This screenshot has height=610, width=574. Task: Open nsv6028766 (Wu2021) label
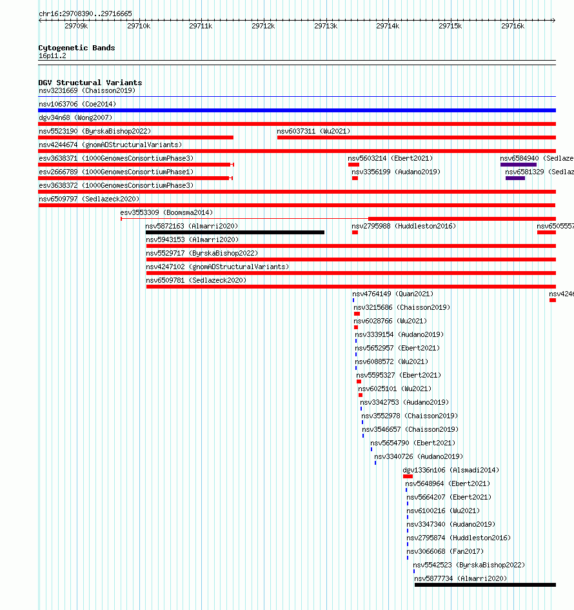(x=390, y=321)
